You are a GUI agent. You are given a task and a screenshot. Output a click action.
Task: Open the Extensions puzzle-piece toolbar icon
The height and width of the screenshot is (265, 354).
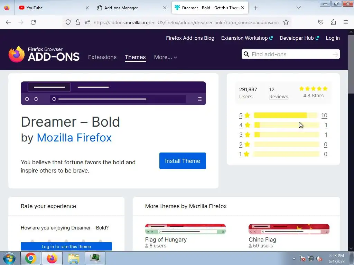pyautogui.click(x=333, y=22)
